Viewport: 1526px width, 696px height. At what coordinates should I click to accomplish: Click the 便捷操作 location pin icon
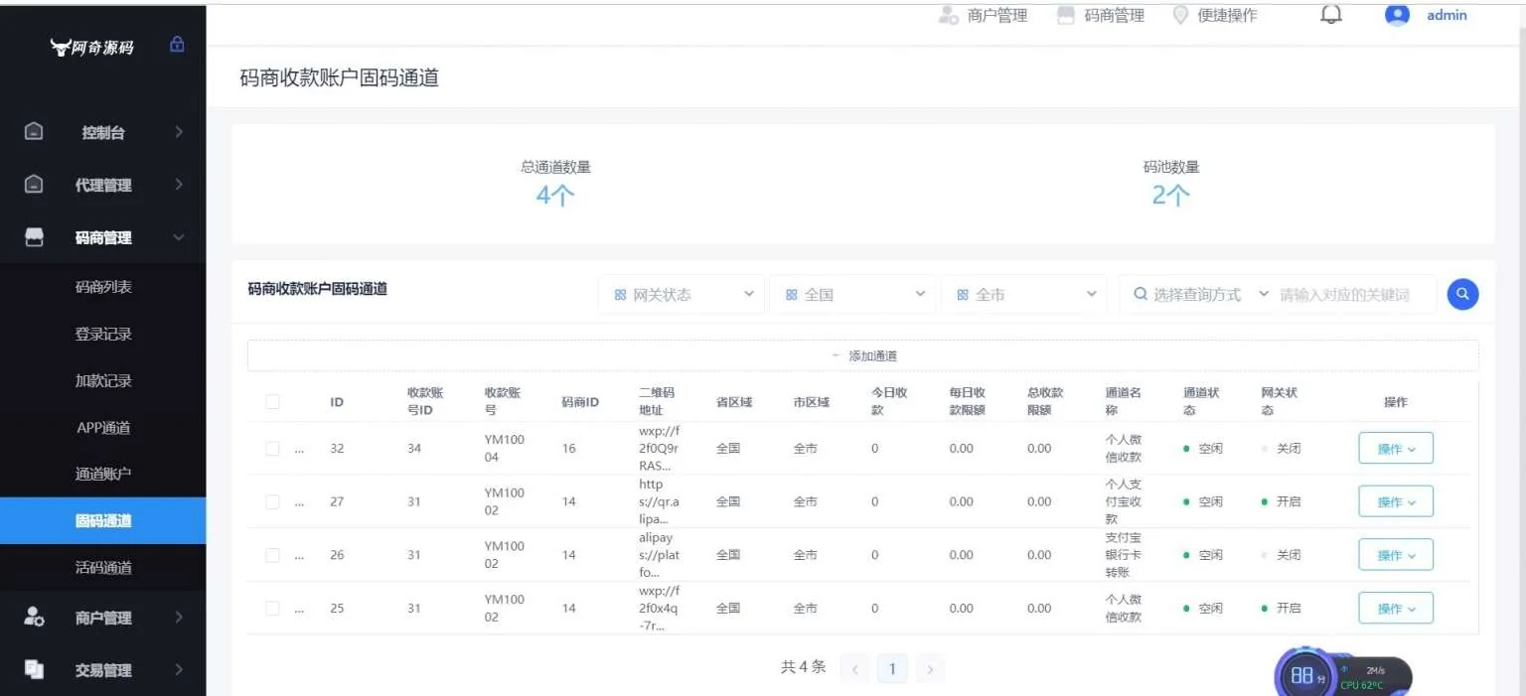click(x=1180, y=16)
